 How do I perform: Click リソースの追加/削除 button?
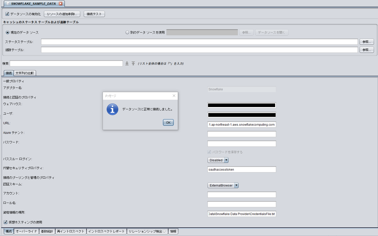pyautogui.click(x=62, y=14)
